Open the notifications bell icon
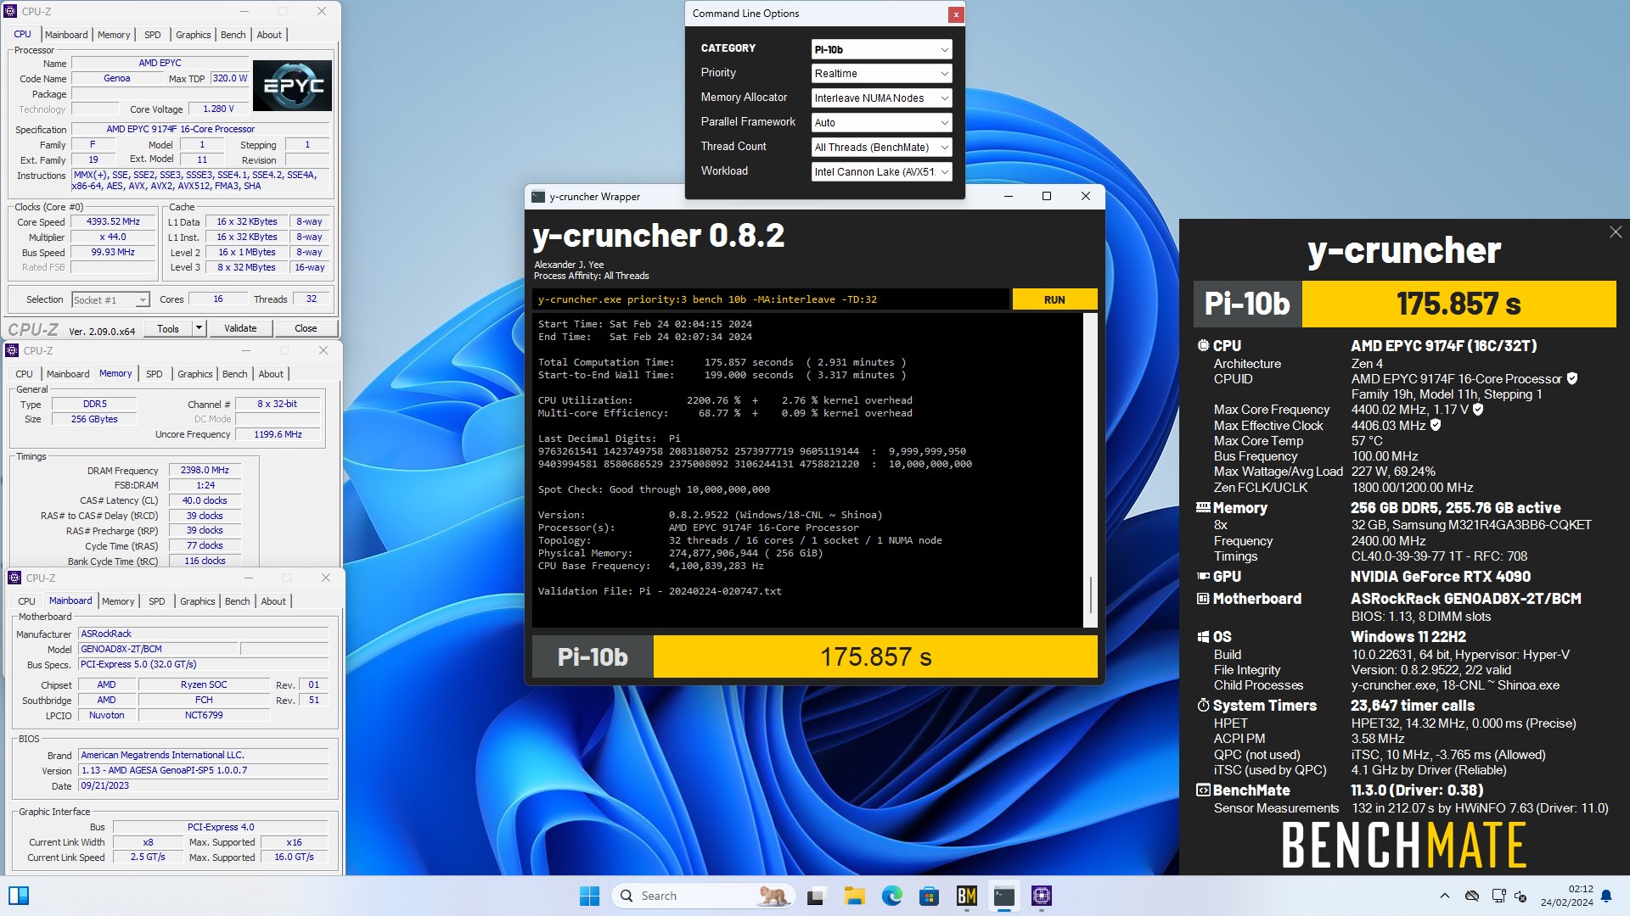The image size is (1630, 916). point(1606,896)
